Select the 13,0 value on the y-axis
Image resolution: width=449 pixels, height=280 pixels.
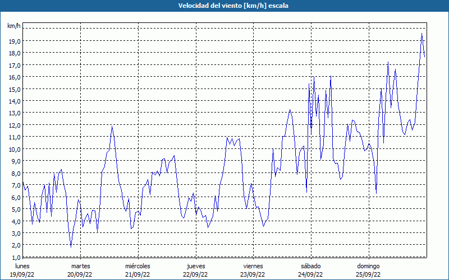(x=15, y=113)
